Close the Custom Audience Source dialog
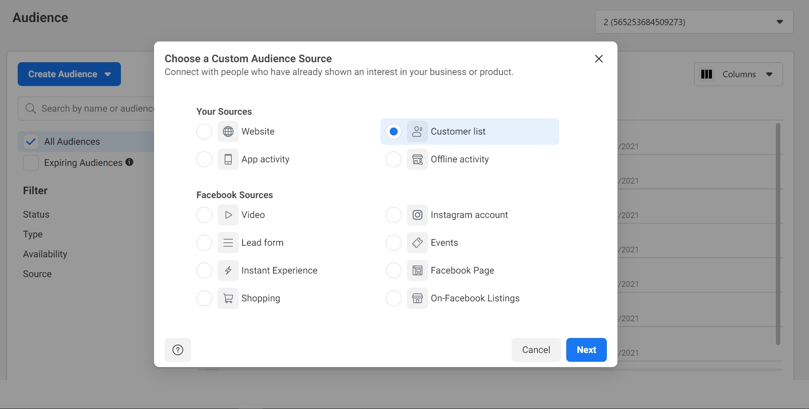Viewport: 809px width, 409px height. pyautogui.click(x=599, y=59)
